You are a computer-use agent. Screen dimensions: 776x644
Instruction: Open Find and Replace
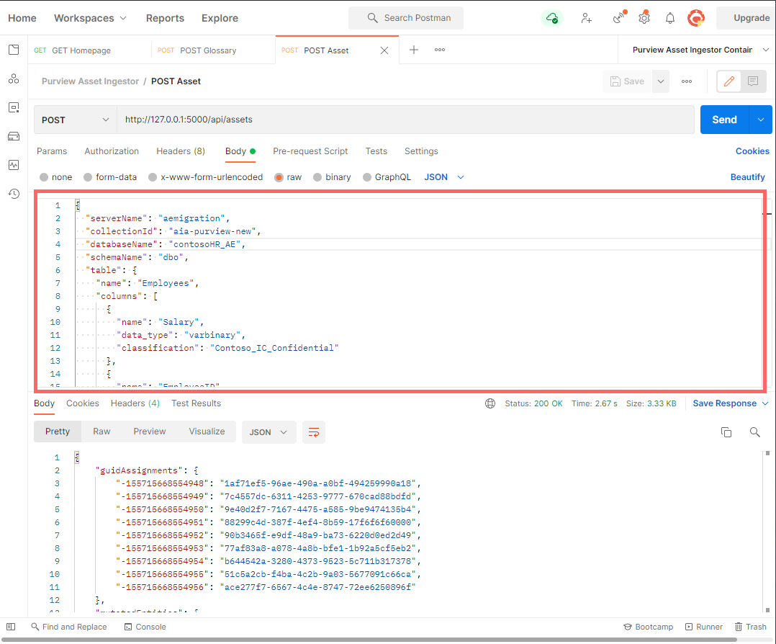click(69, 627)
